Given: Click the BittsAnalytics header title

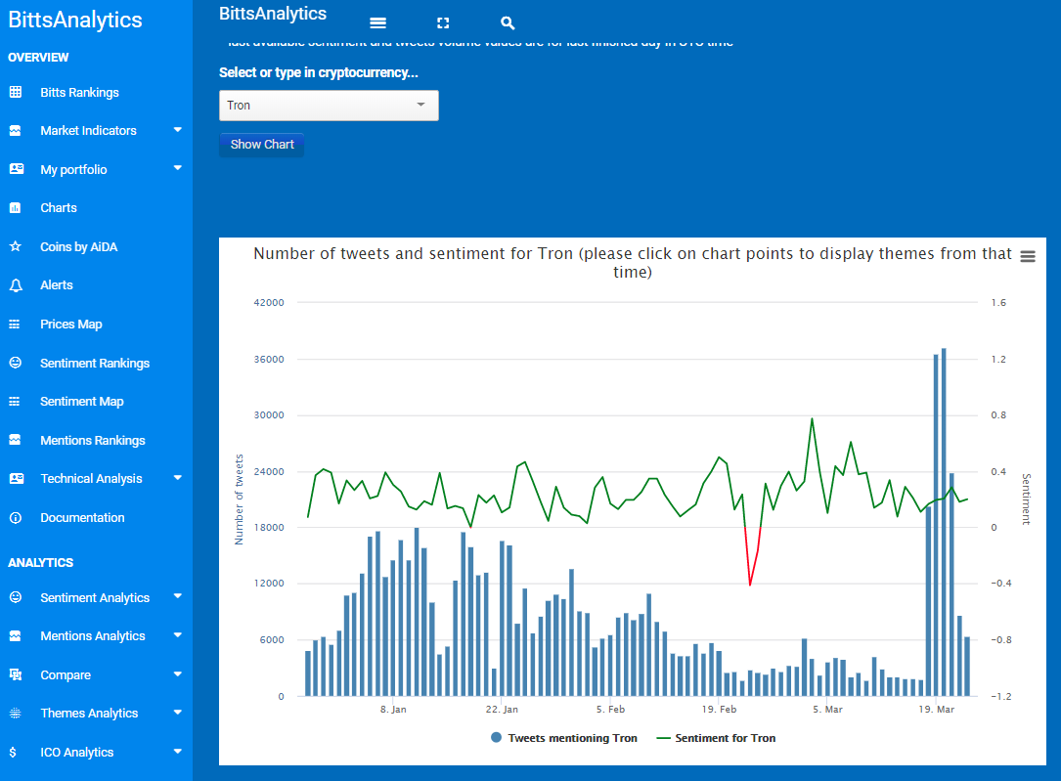Looking at the screenshot, I should tap(273, 14).
